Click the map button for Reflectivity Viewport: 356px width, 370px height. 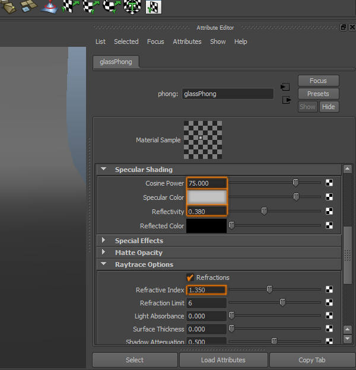coord(329,211)
